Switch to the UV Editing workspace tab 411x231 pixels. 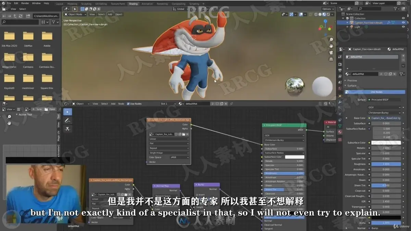click(101, 3)
